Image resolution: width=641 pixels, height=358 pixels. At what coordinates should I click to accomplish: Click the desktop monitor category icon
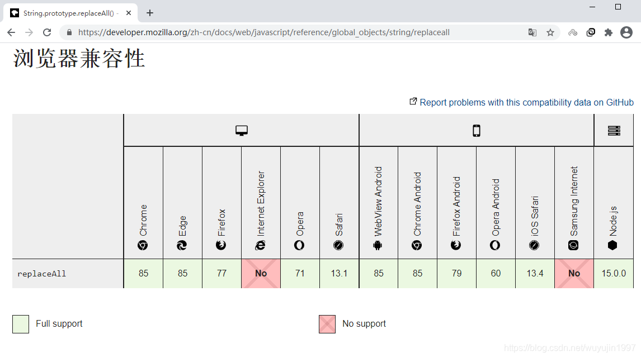[241, 129]
